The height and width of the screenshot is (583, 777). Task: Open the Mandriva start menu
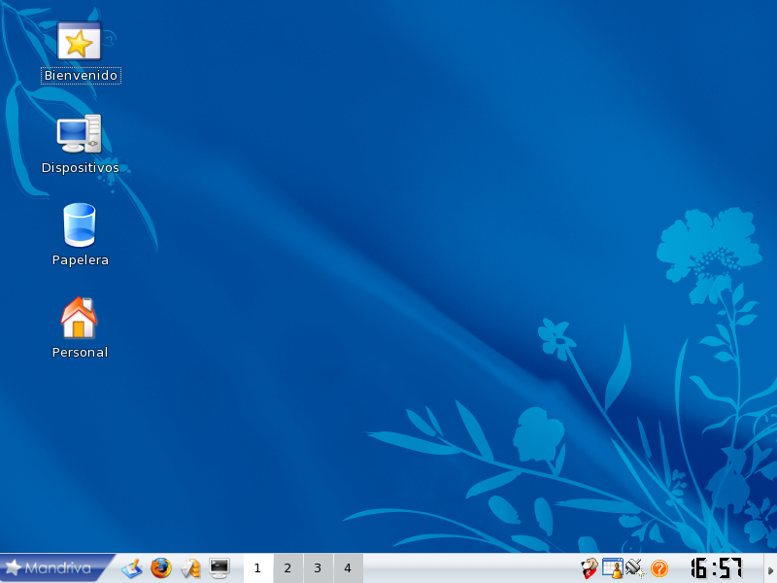56,567
